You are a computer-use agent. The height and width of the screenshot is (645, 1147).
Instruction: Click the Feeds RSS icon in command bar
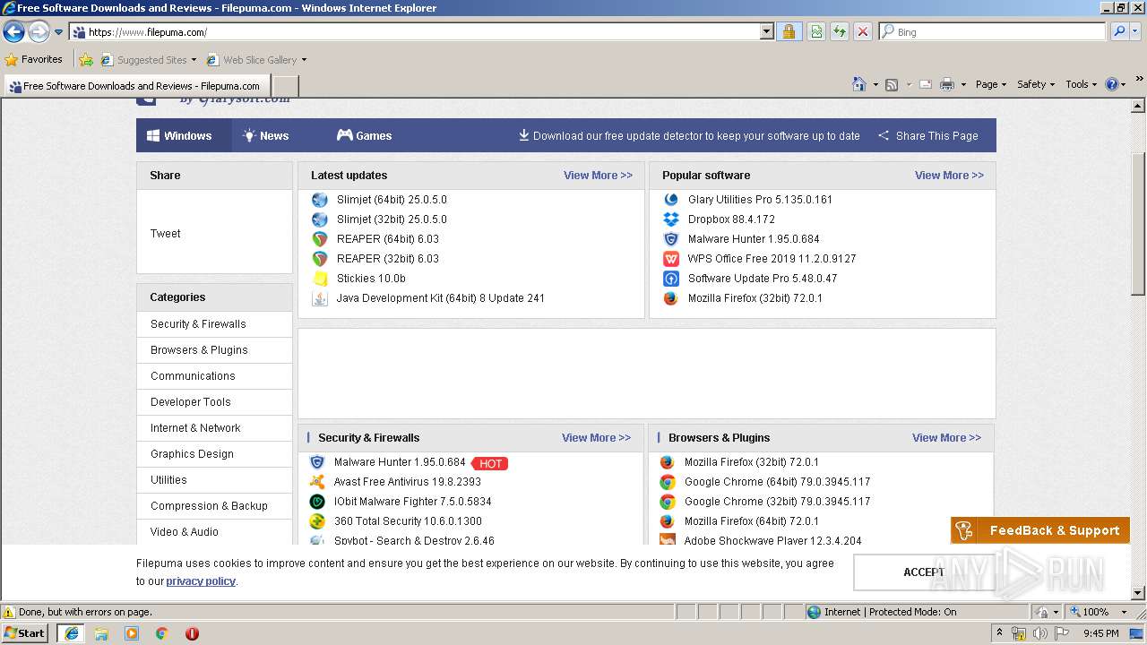(x=892, y=84)
